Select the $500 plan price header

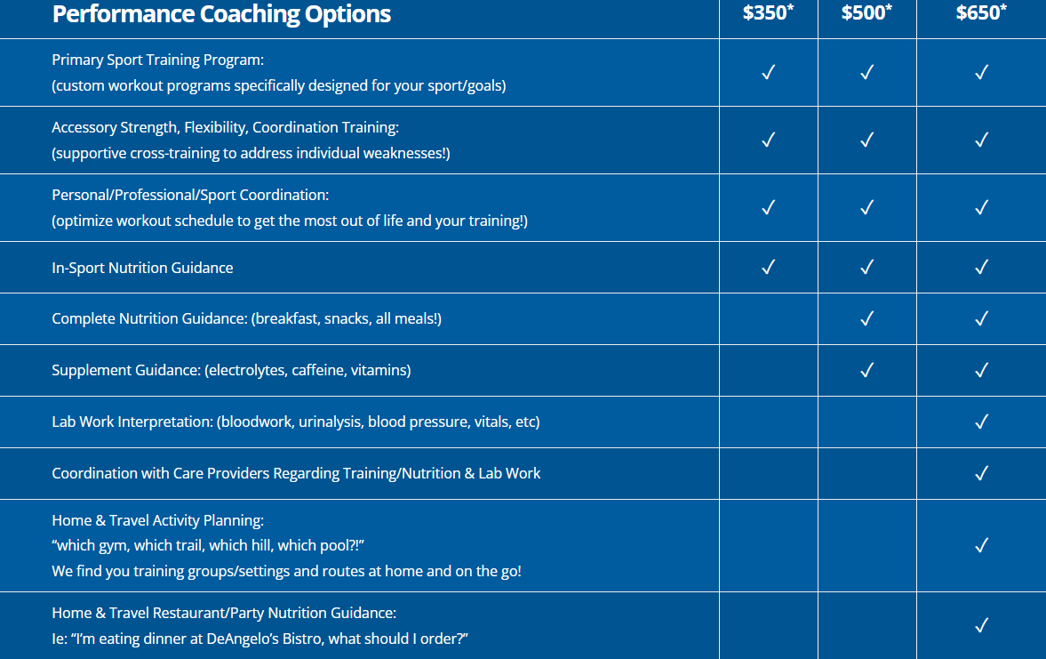tap(866, 12)
